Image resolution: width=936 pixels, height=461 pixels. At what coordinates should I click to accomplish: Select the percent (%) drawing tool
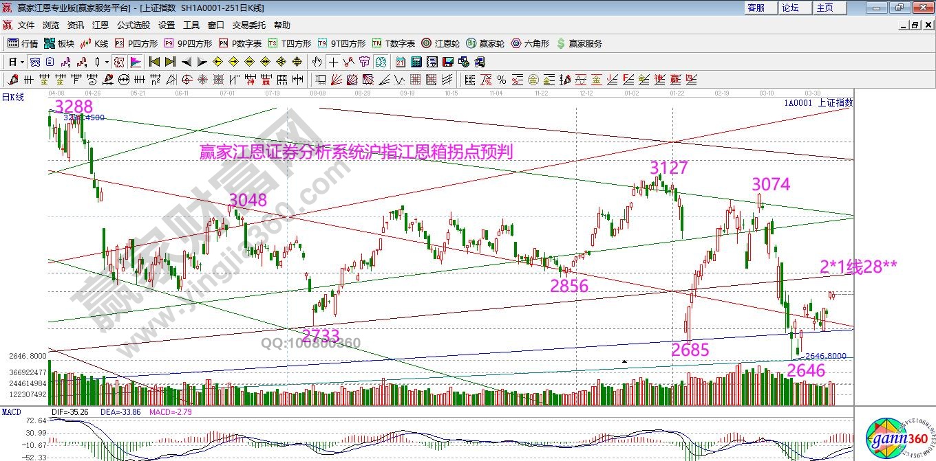tap(502, 80)
